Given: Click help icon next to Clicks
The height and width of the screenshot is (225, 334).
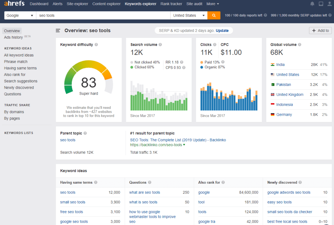Looking at the screenshot, I should tap(215, 45).
